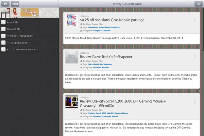Expand the Hopster Coupons row chevron
This screenshot has height=136, width=204.
[55, 36]
